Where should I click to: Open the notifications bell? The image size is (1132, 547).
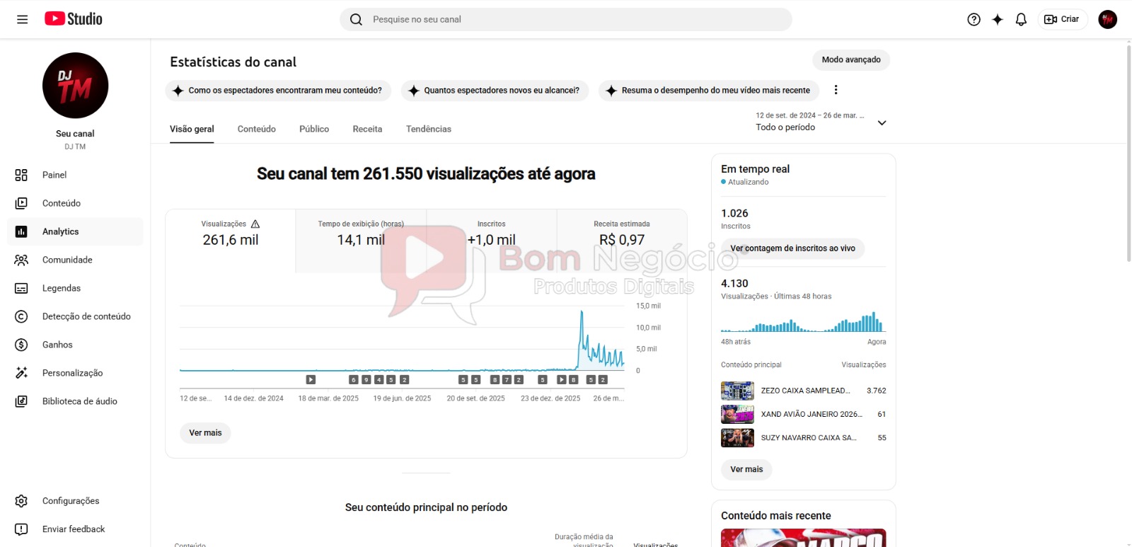[1021, 19]
